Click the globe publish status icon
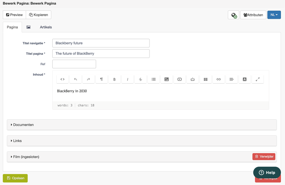Image resolution: width=285 pixels, height=185 pixels. tap(234, 15)
